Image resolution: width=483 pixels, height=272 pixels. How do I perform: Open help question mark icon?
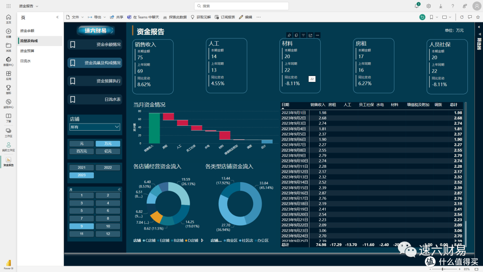pyautogui.click(x=453, y=6)
